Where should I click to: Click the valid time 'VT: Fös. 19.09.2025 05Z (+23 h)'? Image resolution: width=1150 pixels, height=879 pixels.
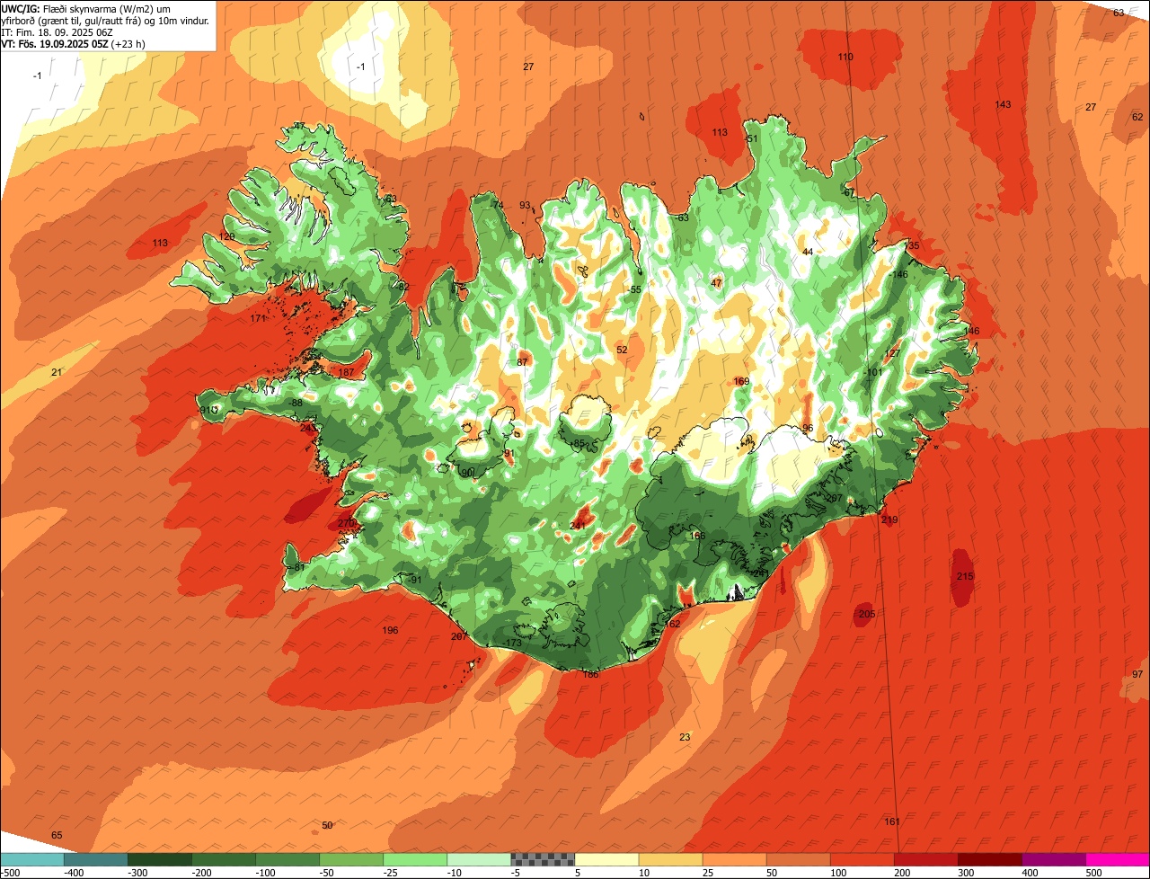point(74,43)
